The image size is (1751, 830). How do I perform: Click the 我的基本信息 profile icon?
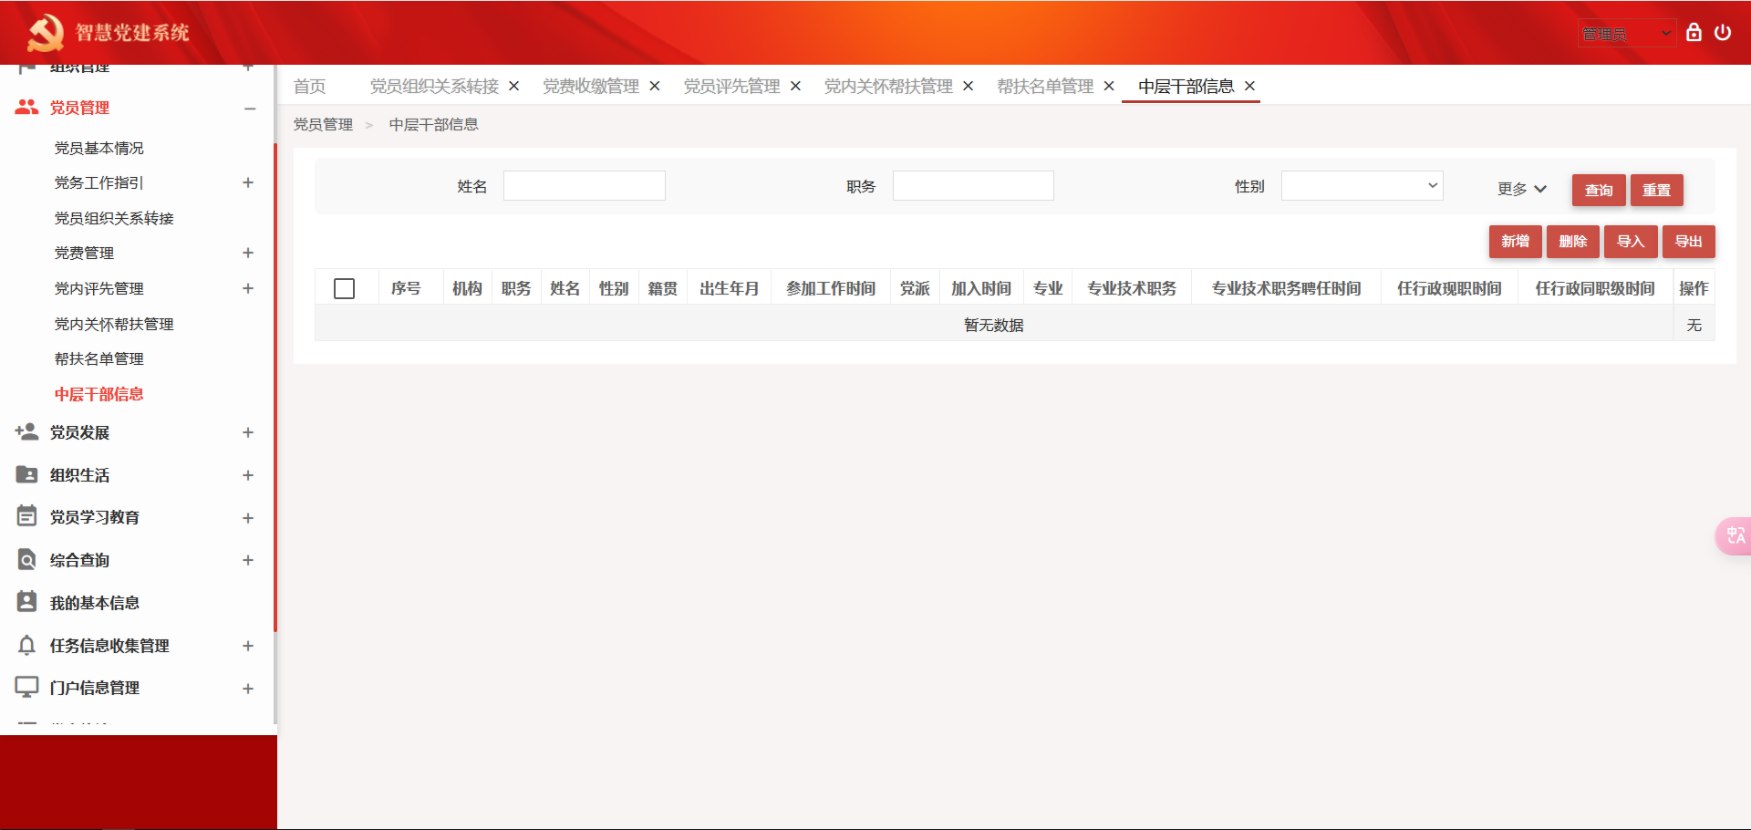(x=26, y=602)
